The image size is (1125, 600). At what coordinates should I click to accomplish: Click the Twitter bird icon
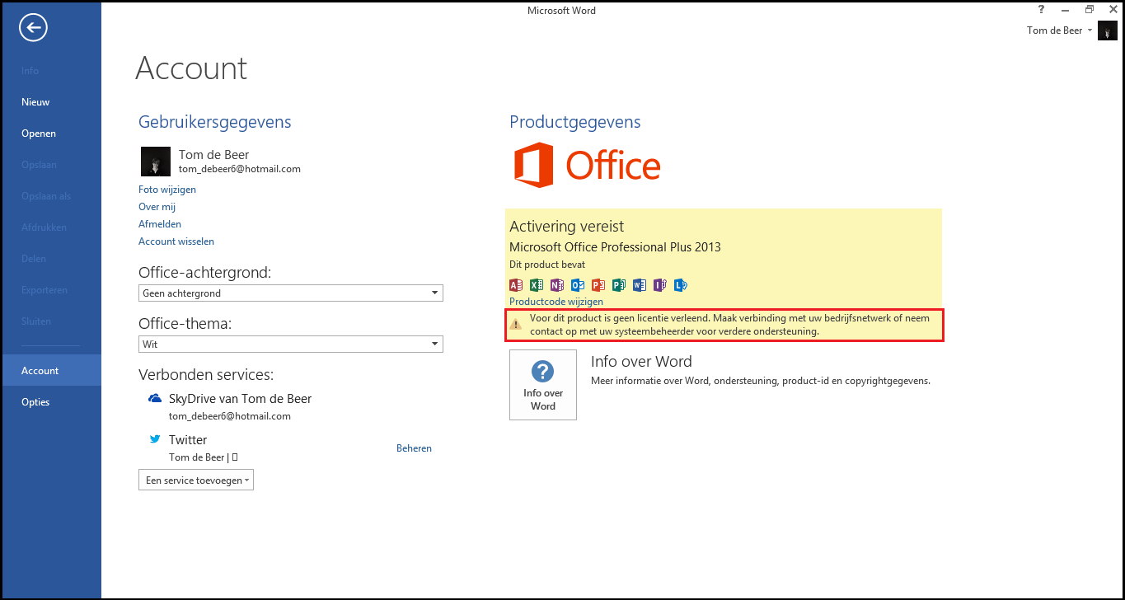coord(154,439)
